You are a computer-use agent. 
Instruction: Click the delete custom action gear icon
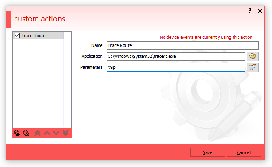pos(26,133)
